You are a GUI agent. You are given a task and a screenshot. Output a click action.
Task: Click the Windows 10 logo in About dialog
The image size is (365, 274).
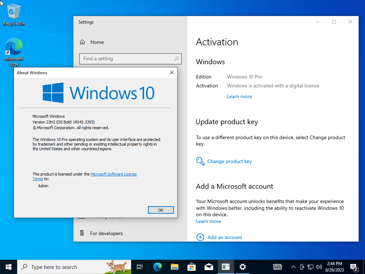(98, 93)
